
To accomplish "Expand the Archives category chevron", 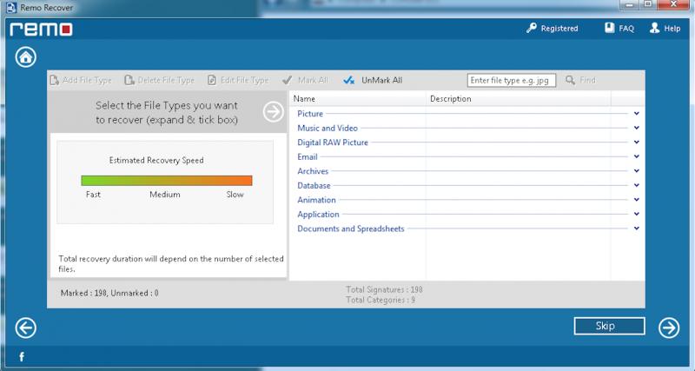I will (637, 170).
